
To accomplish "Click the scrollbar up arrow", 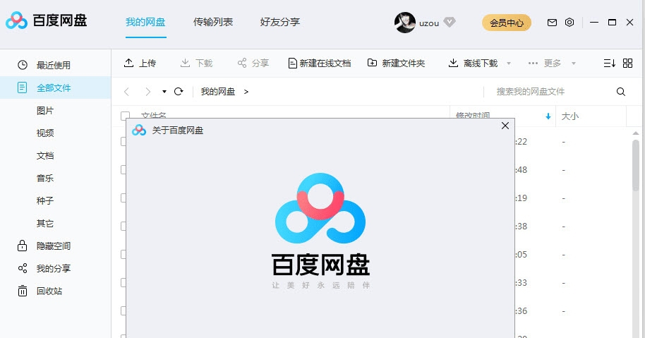I will 636,133.
